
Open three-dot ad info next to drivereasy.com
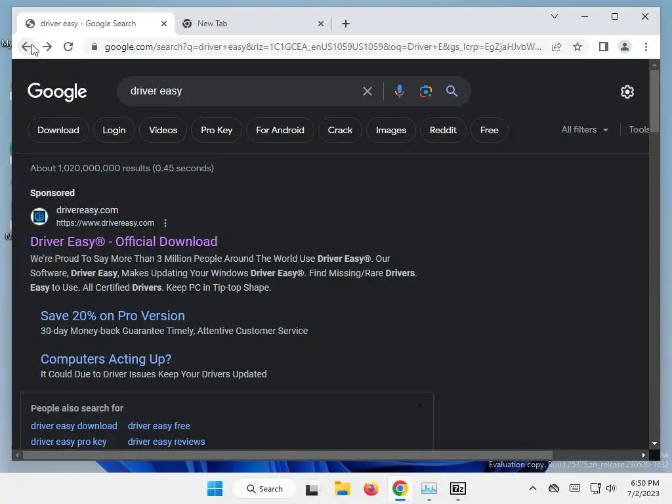[165, 223]
